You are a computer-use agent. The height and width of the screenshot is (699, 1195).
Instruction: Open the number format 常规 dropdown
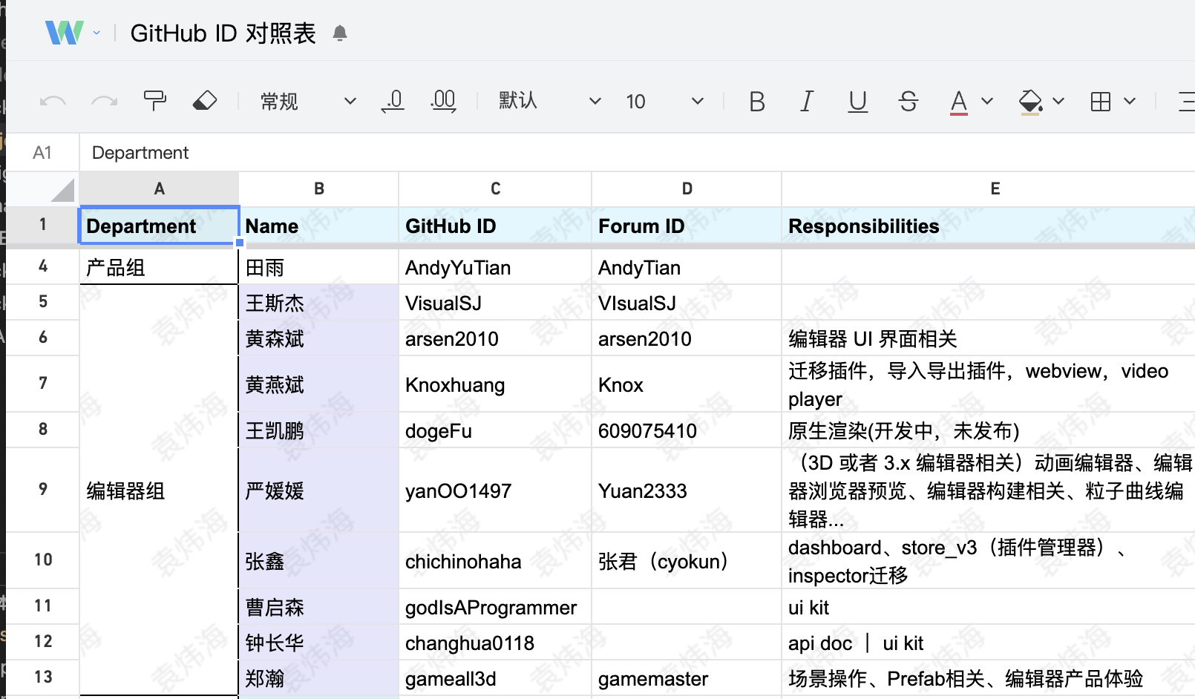click(x=307, y=101)
